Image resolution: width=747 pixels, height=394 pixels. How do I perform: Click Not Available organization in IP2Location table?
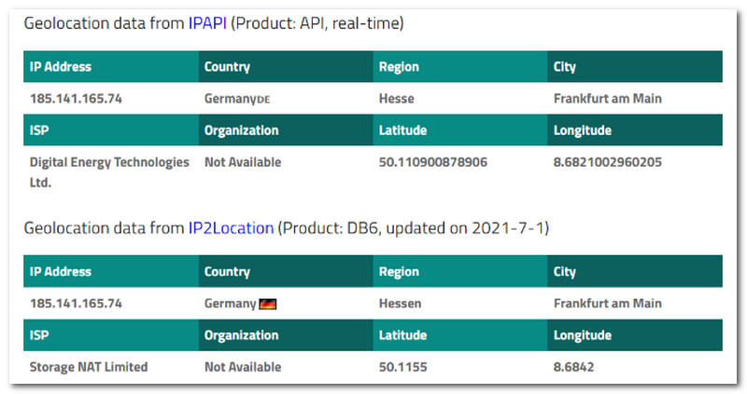pos(243,367)
